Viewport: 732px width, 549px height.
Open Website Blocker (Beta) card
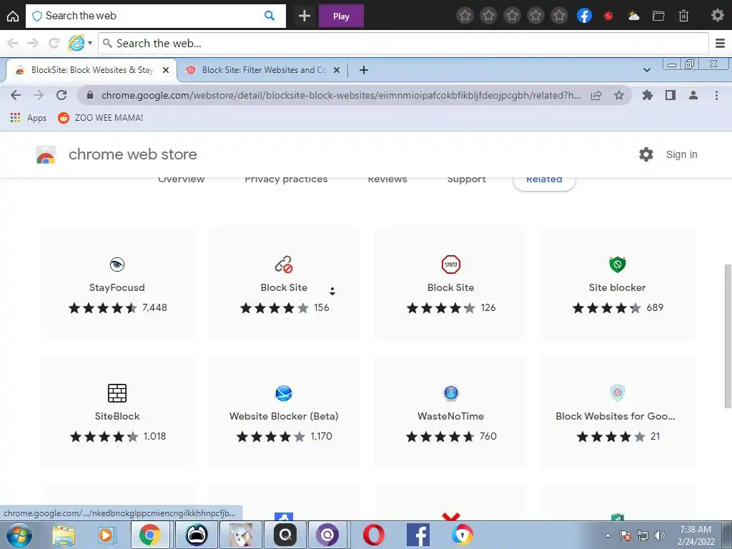tap(284, 412)
